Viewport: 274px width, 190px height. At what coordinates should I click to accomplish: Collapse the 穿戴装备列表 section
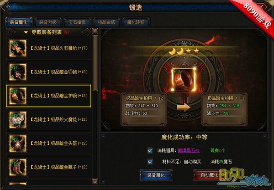pos(26,32)
